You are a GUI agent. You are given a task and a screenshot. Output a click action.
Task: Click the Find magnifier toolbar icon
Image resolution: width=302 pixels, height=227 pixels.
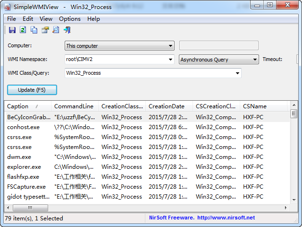tap(56, 30)
